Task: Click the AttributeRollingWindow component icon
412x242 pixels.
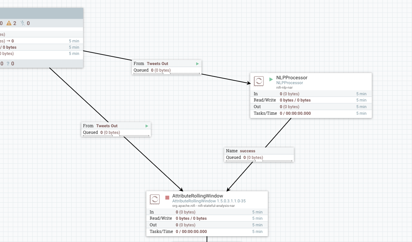Action: [154, 200]
